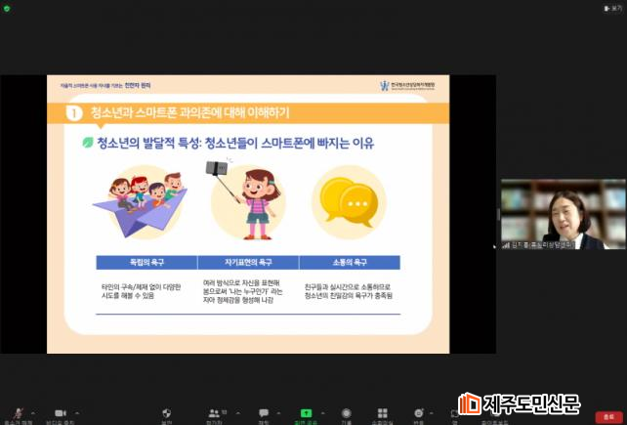Expand the caret beside Chat
This screenshot has height=425, width=627.
point(278,412)
